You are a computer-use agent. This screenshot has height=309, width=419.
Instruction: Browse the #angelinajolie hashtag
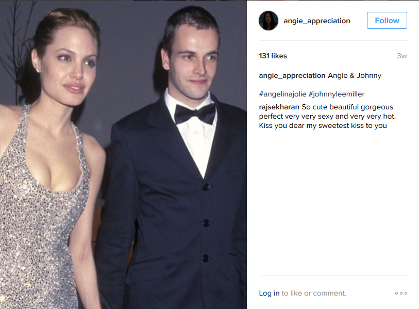click(x=282, y=94)
